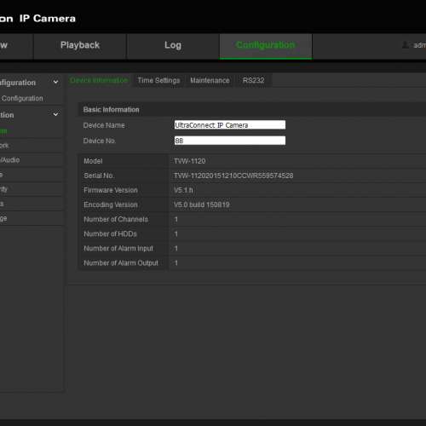426x426 pixels.
Task: Select the Network sidebar item
Action: click(4, 146)
